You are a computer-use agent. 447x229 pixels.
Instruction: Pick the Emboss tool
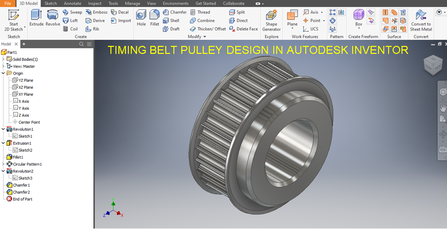coord(96,12)
